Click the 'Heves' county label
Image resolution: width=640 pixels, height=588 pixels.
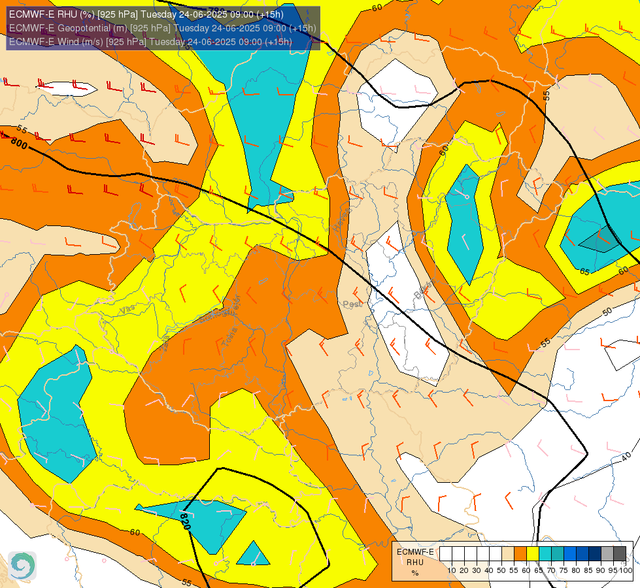[342, 220]
